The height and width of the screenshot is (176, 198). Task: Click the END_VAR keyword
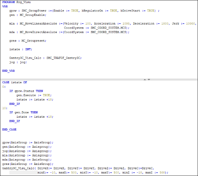[x=8, y=71]
